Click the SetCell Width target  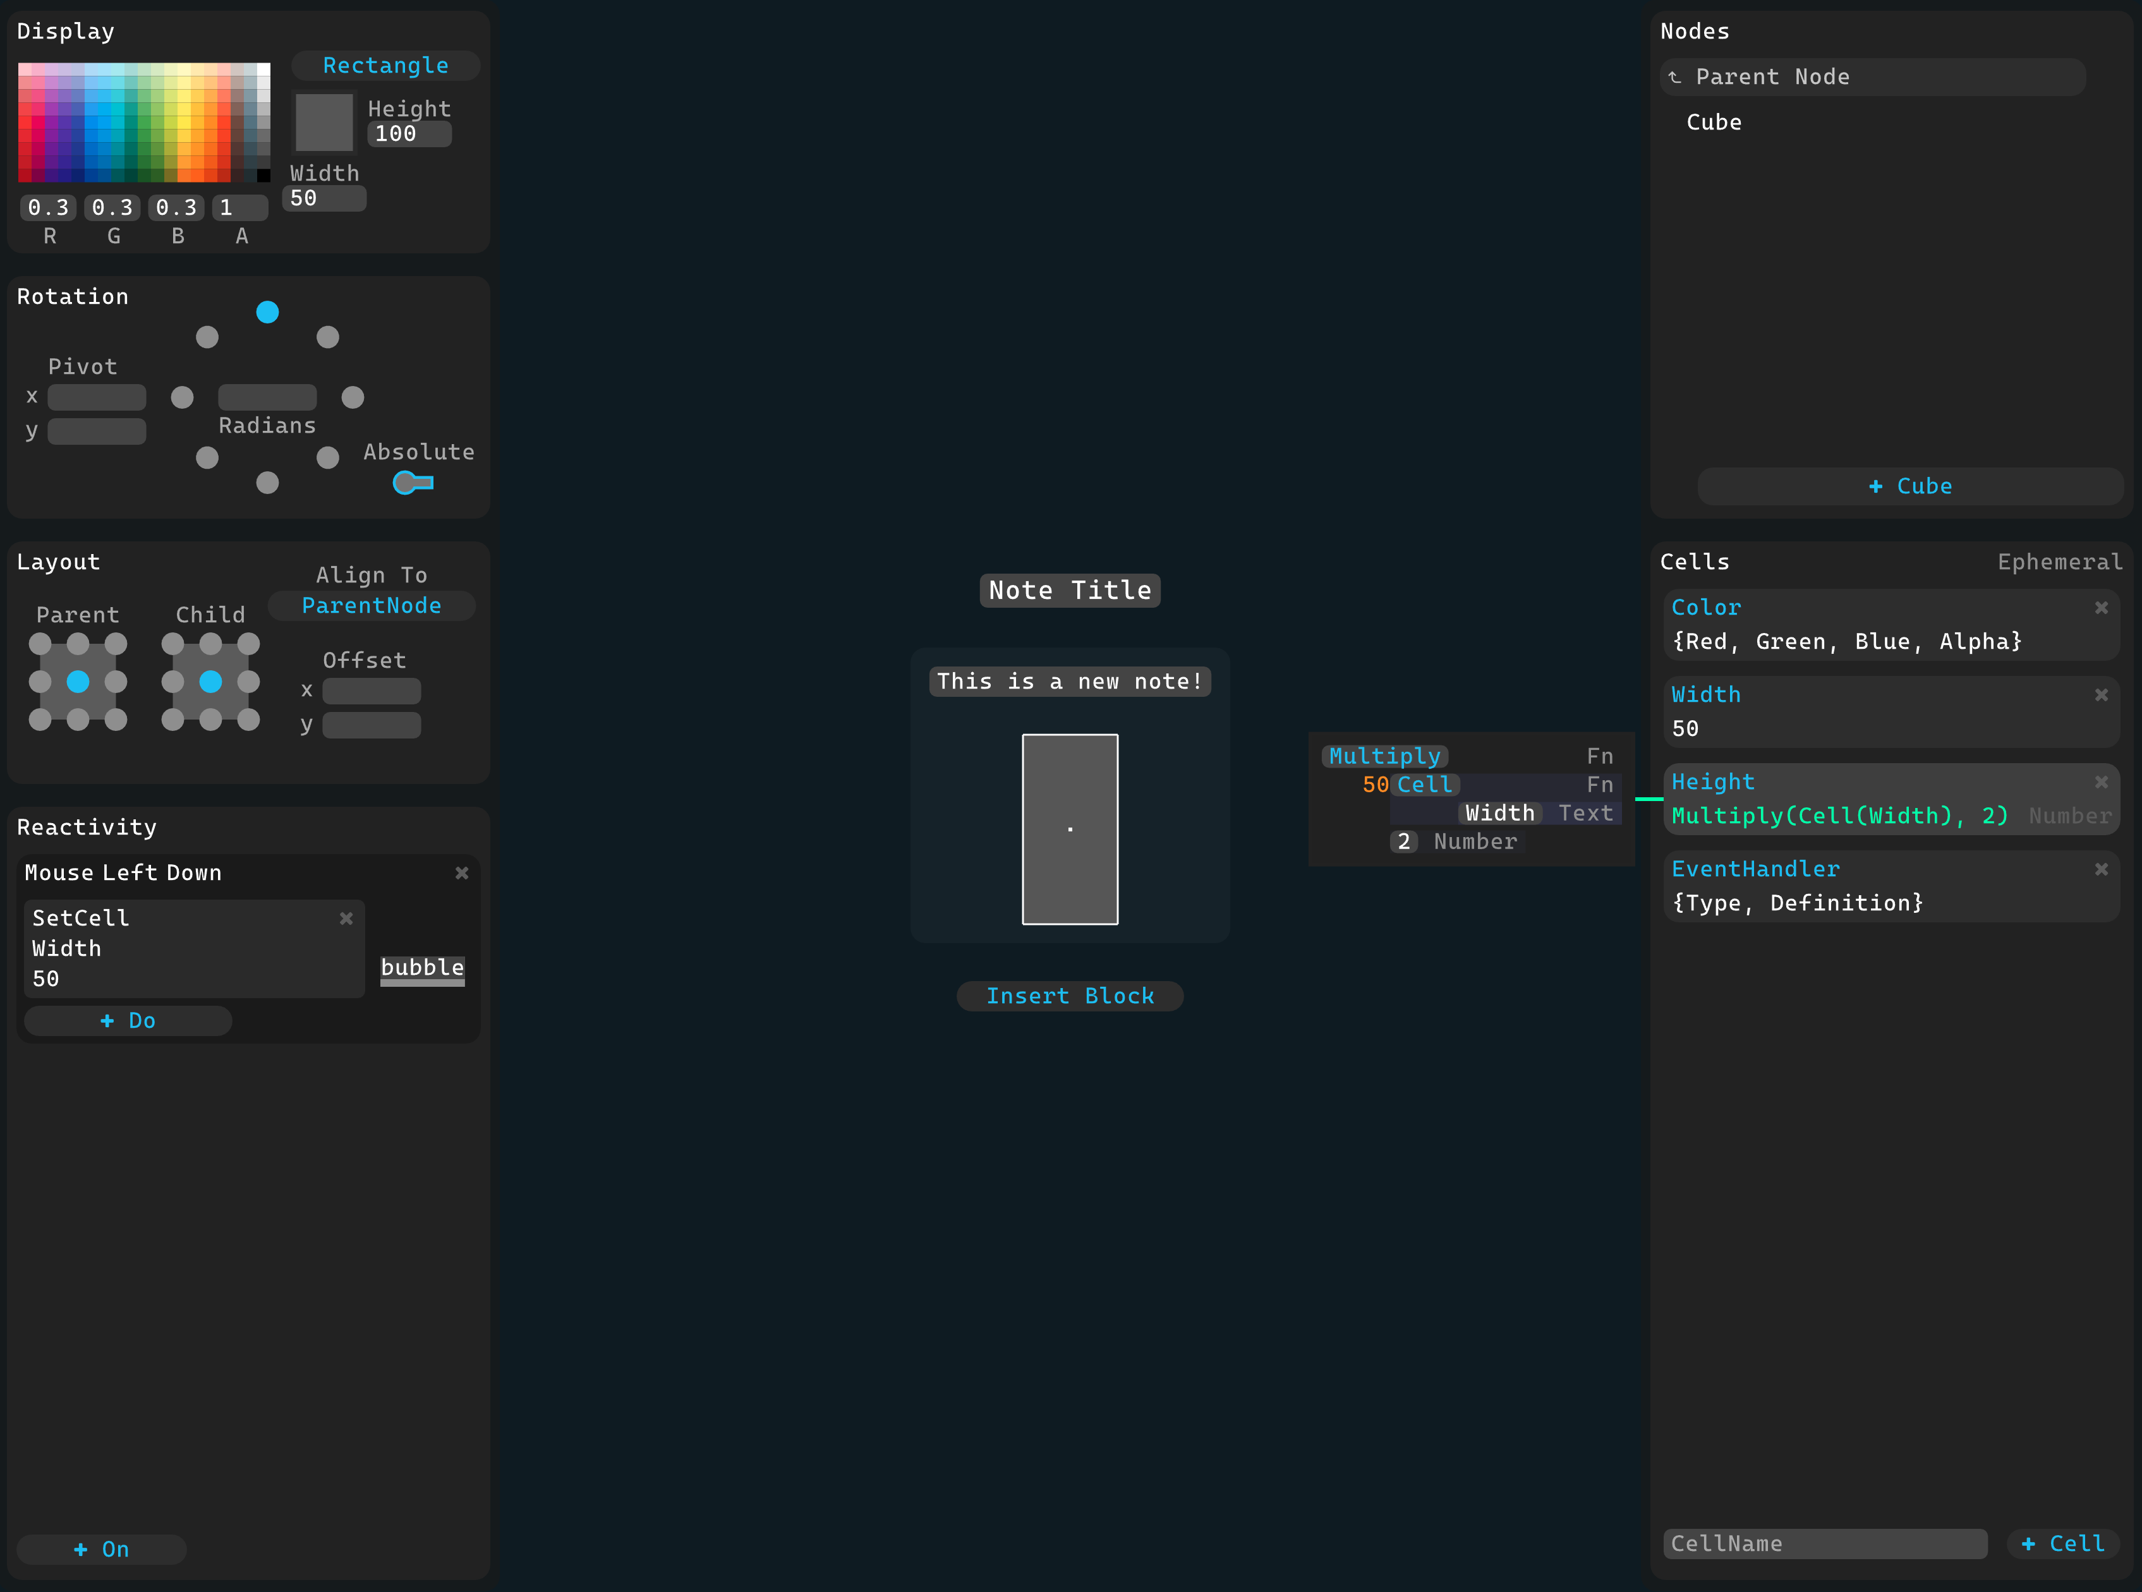[66, 950]
